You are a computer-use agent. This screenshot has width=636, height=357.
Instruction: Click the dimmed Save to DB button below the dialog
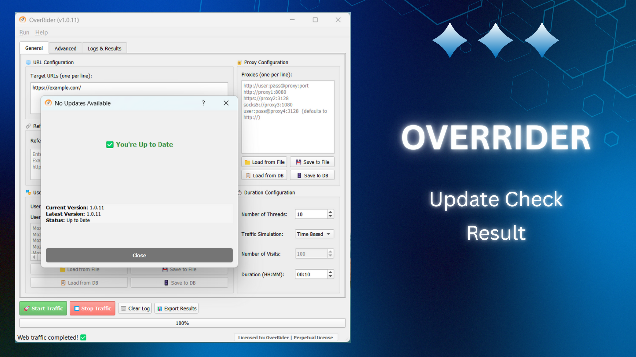(x=179, y=283)
